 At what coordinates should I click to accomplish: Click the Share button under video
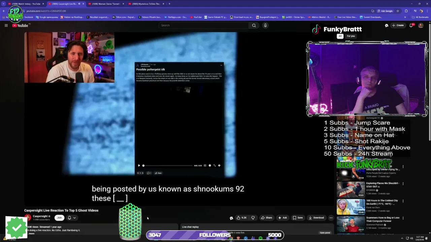point(266,217)
